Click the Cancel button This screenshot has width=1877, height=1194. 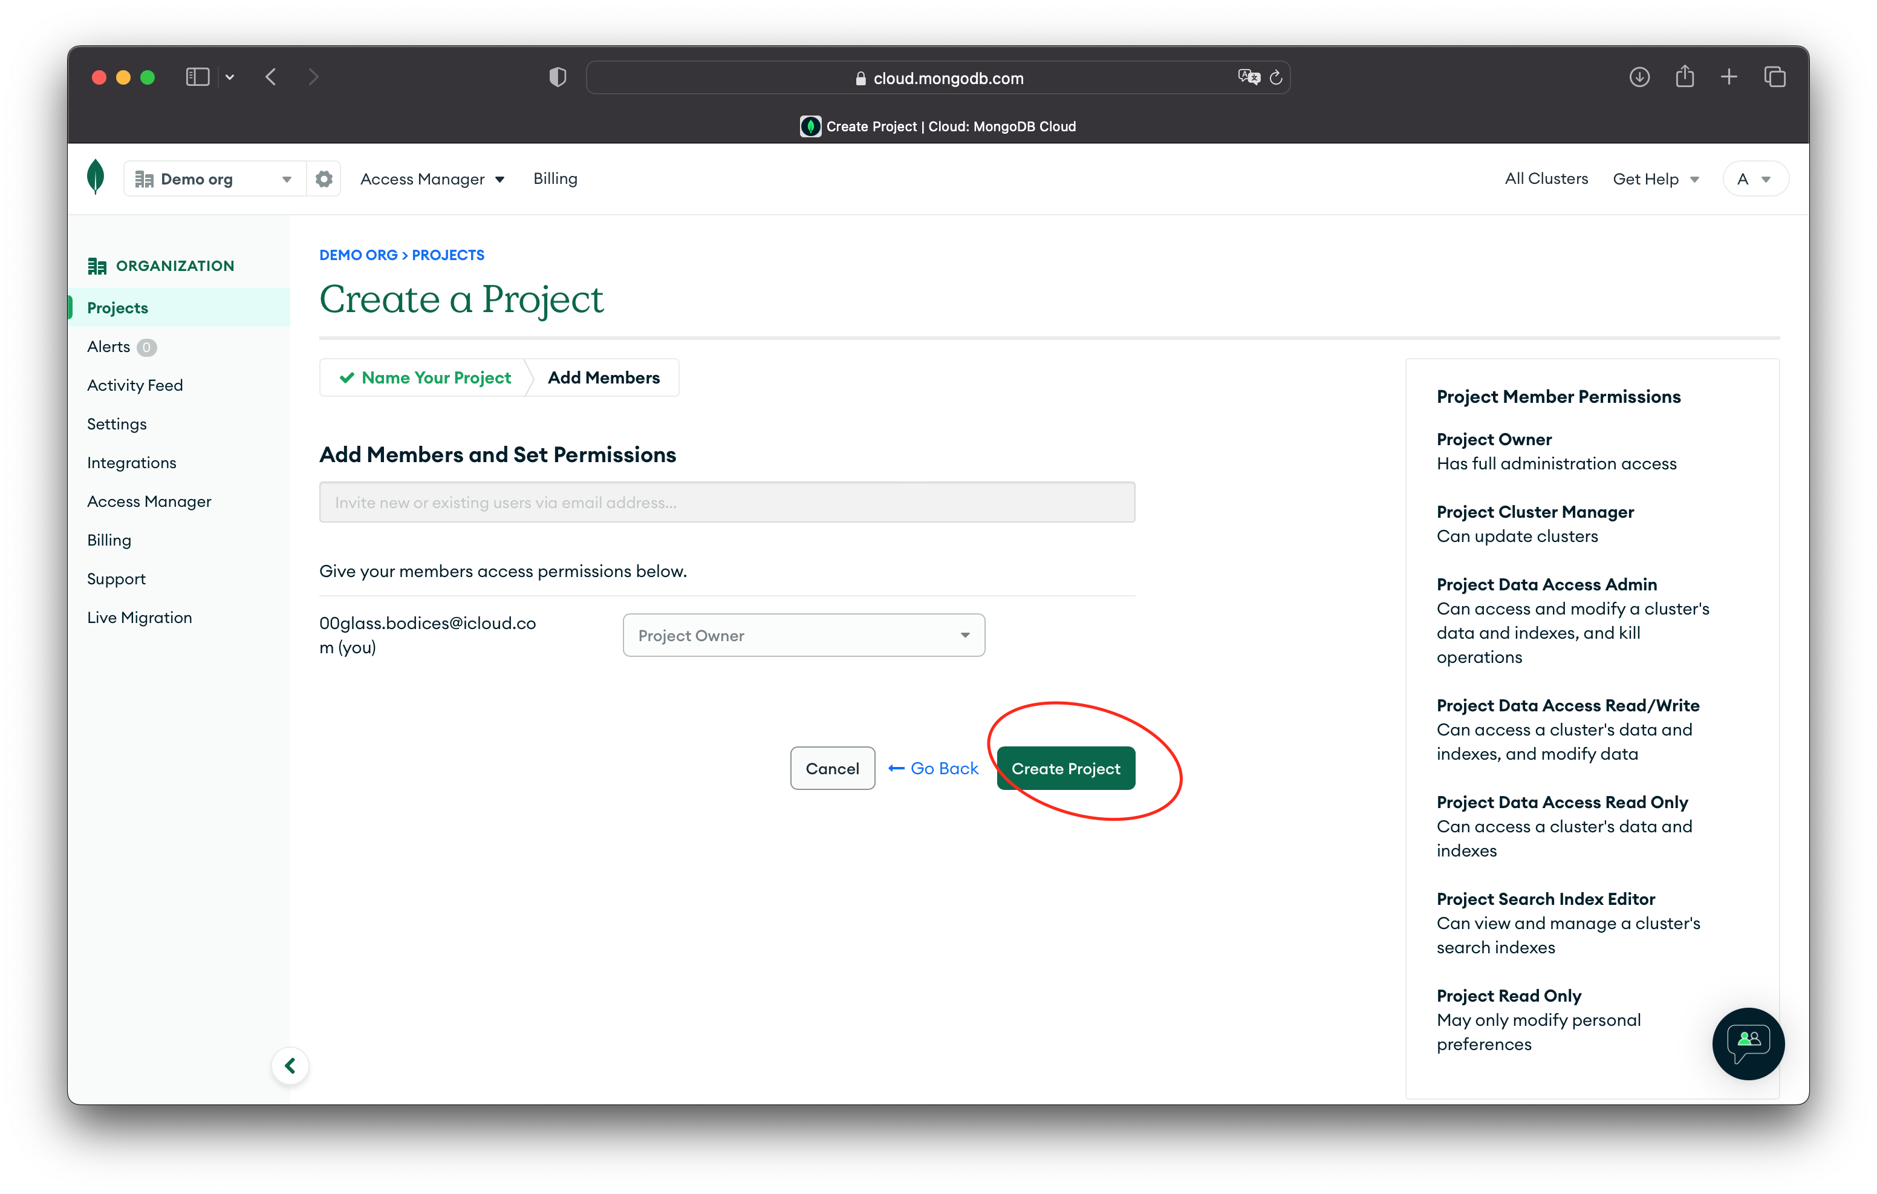tap(833, 768)
